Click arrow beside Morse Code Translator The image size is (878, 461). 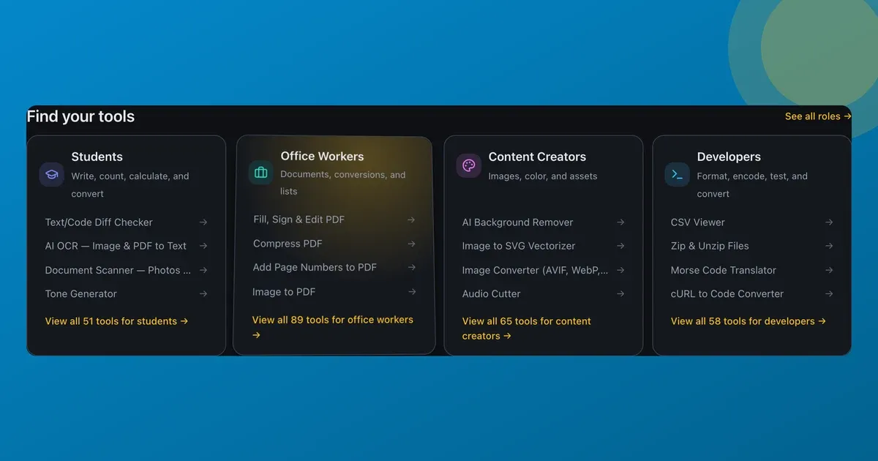point(829,270)
